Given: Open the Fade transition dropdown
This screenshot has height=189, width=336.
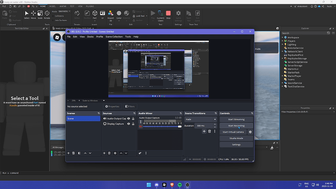Looking at the screenshot, I should pos(201,119).
